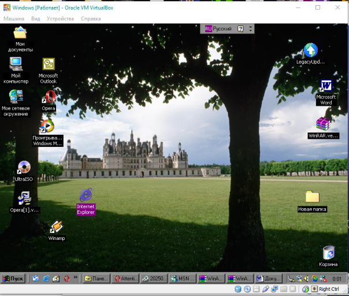Click the Пуск start button

pyautogui.click(x=13, y=278)
